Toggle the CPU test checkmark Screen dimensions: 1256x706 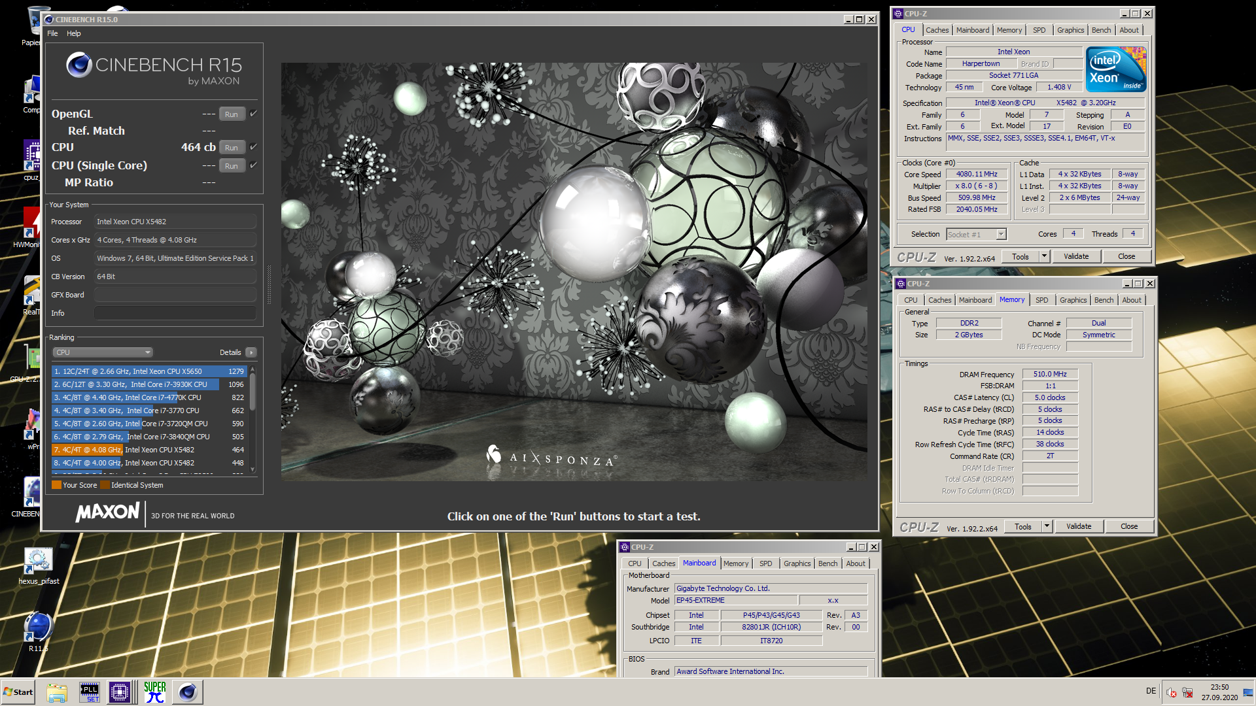254,147
